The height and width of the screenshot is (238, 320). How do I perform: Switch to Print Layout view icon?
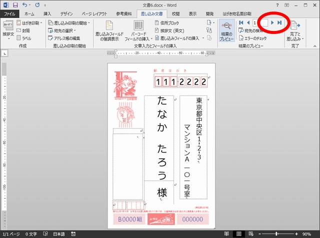[x=239, y=234]
